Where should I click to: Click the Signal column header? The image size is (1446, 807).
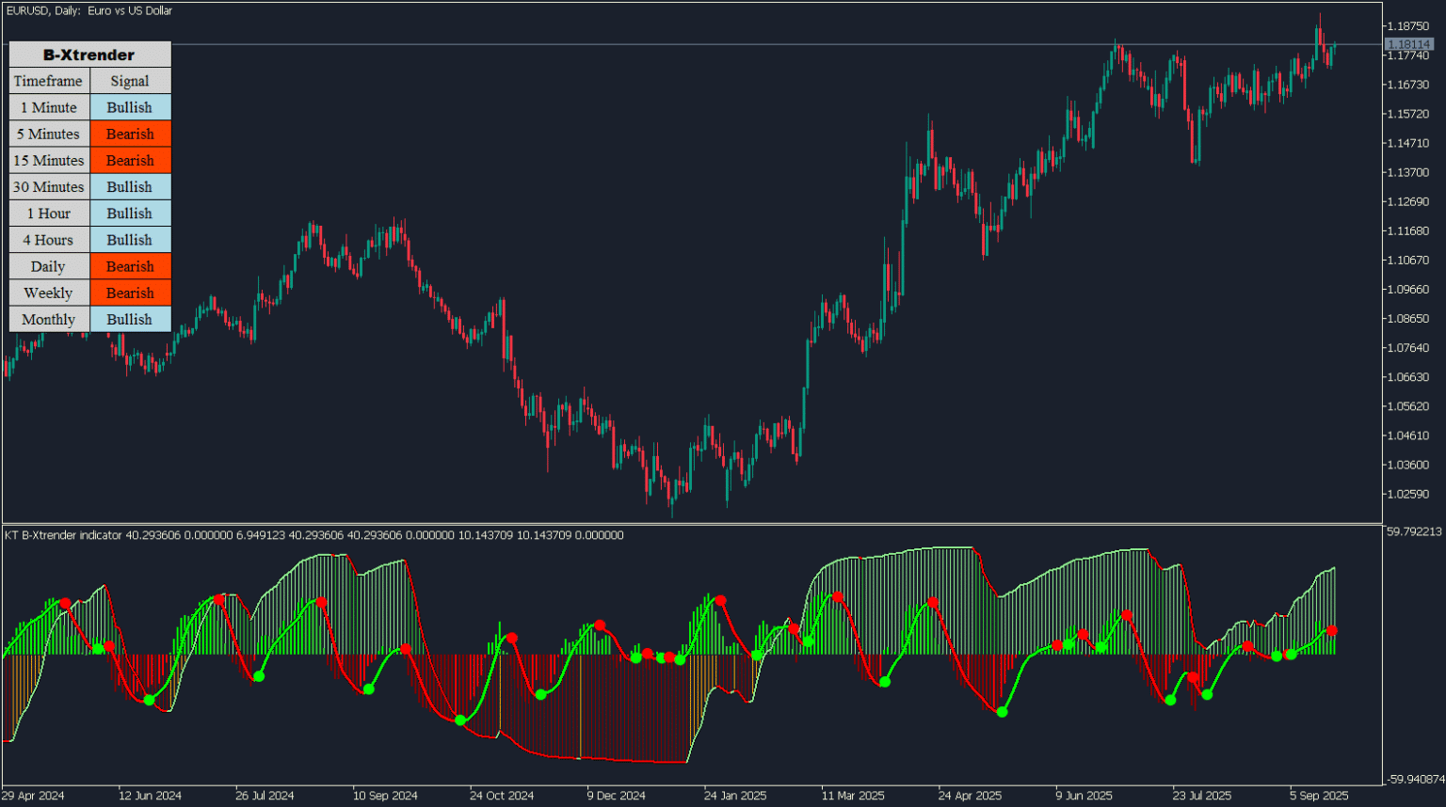coord(129,81)
